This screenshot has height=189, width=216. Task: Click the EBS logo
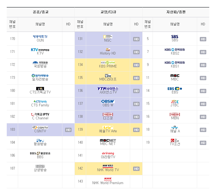click(x=175, y=89)
